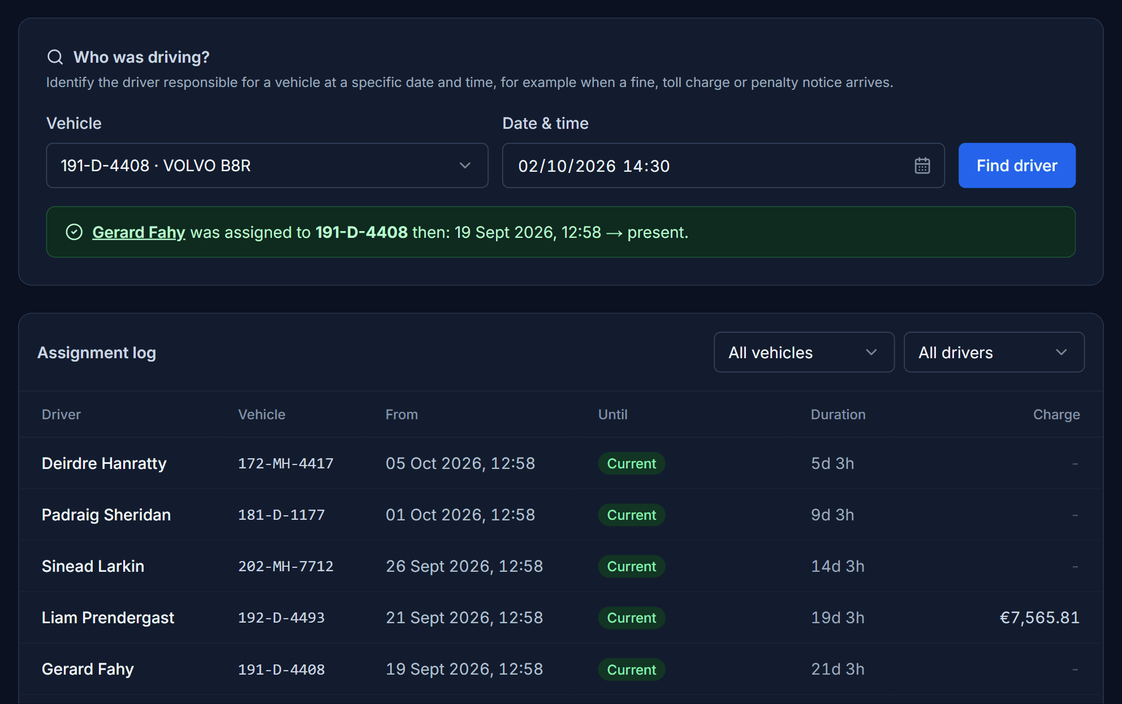Click the 21d 3h duration value
The width and height of the screenshot is (1122, 704).
pos(838,669)
